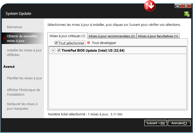Uncheck the ThinkPad BIOS Update checkbox

point(59,50)
